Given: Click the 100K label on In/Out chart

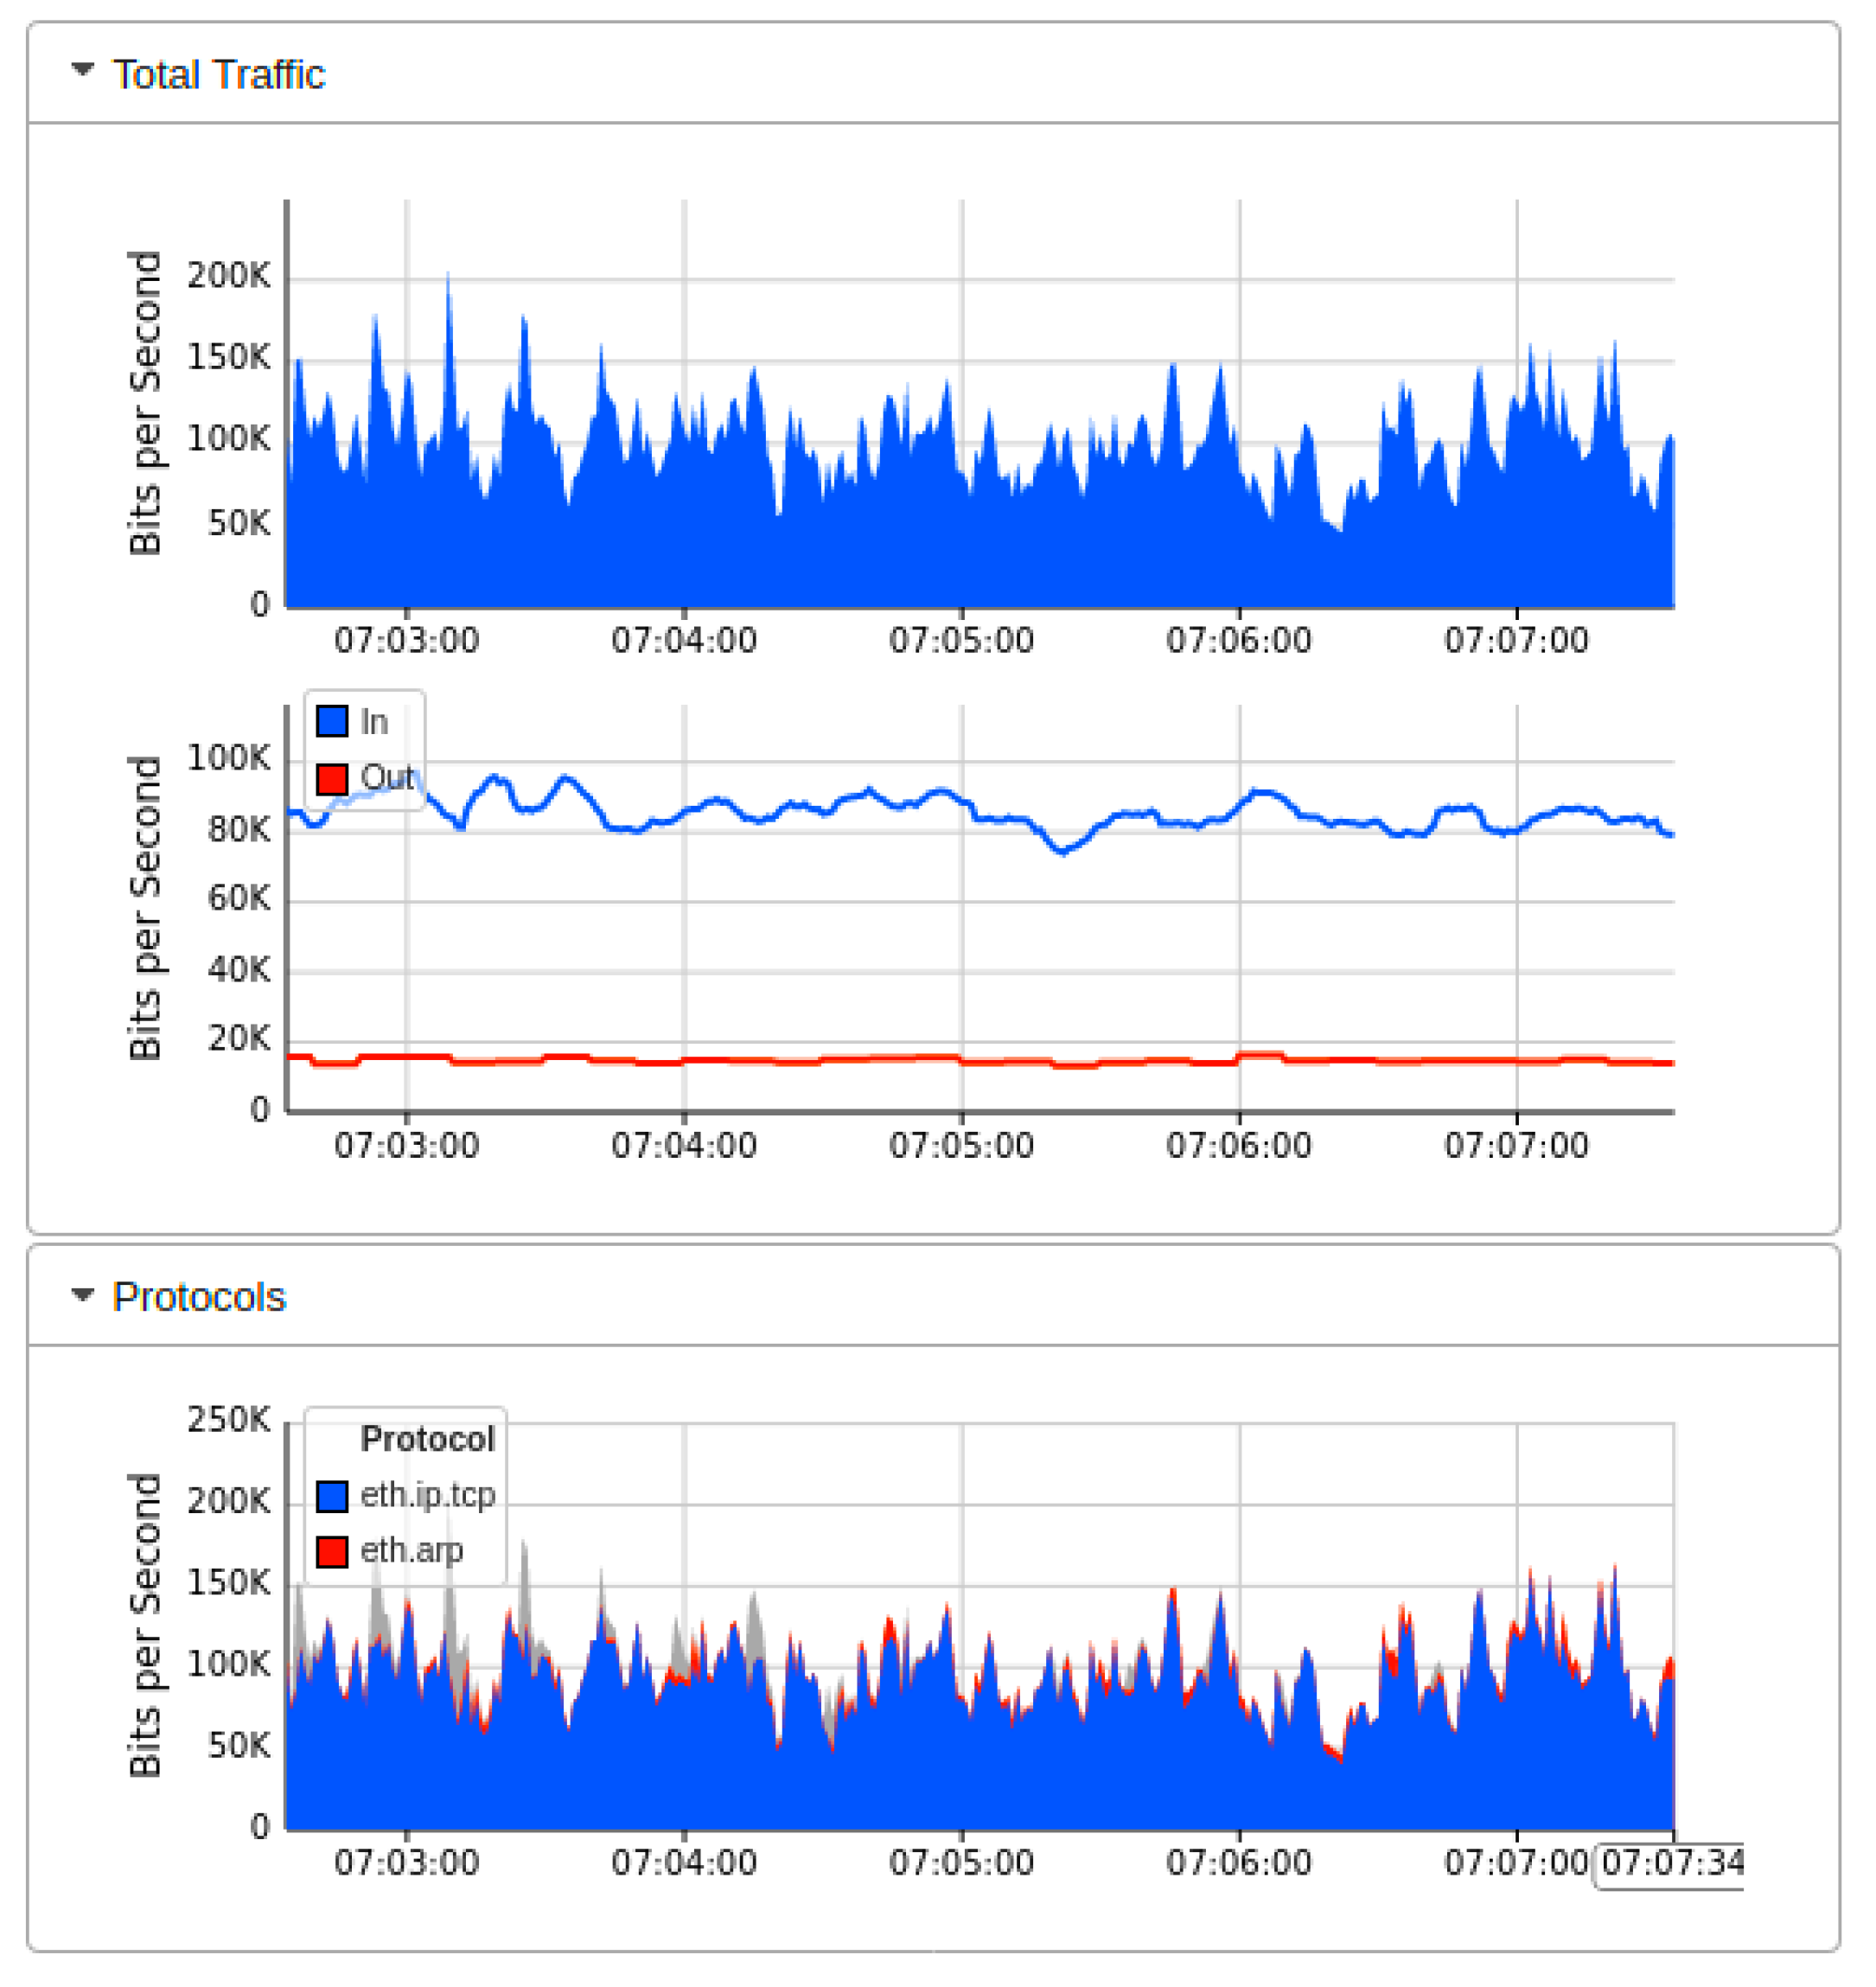Looking at the screenshot, I should [x=229, y=758].
